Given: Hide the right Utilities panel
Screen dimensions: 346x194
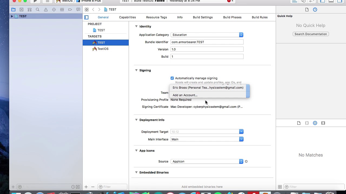Looking at the screenshot, I should pyautogui.click(x=340, y=1).
